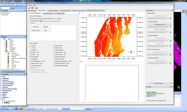Enable Delta_LambdaMu checkbox

pyautogui.click(x=54, y=66)
